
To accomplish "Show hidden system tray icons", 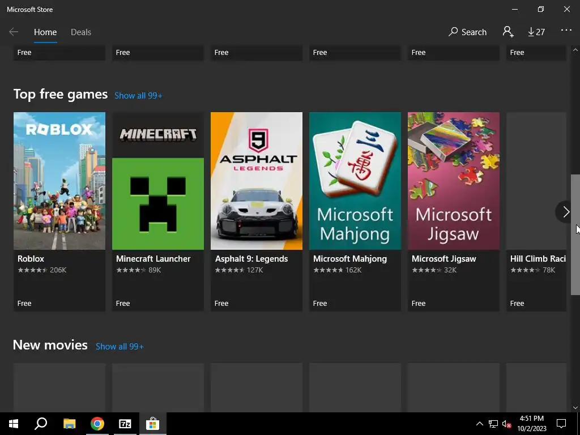I will [479, 424].
